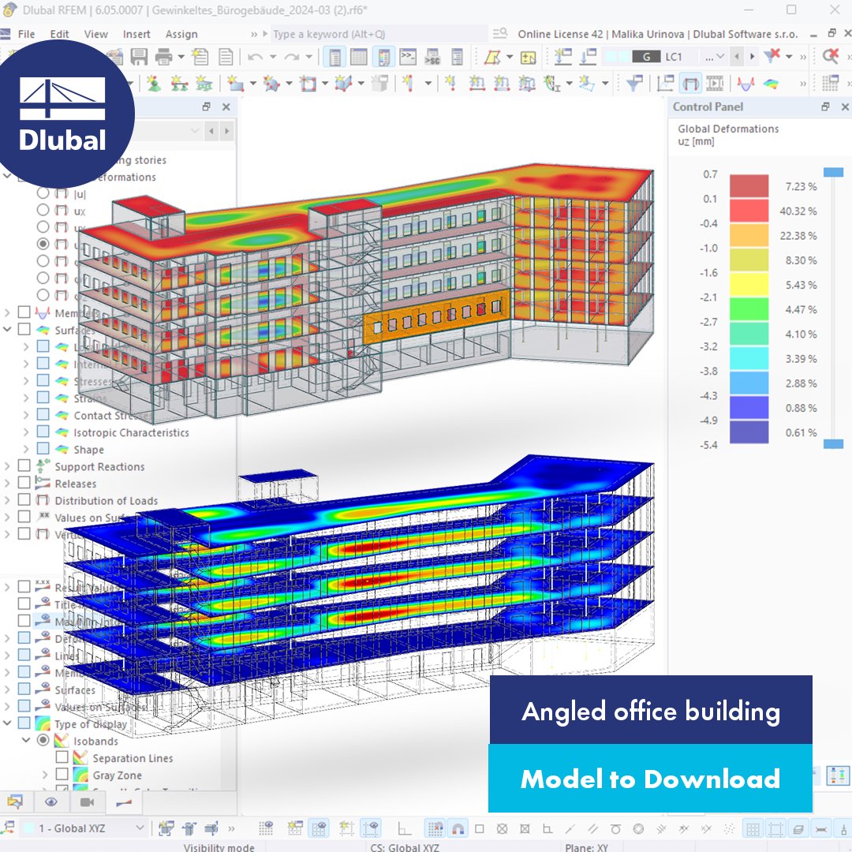Click the results filter funnel icon
The width and height of the screenshot is (852, 852).
(x=634, y=83)
